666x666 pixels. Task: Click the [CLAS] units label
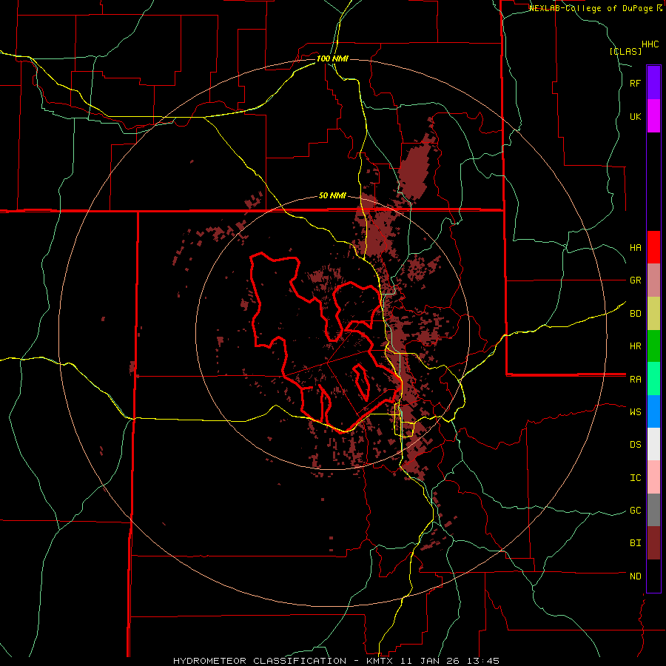click(625, 52)
